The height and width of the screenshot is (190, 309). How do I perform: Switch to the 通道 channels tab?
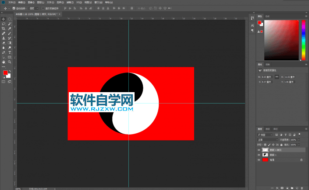(x=268, y=129)
